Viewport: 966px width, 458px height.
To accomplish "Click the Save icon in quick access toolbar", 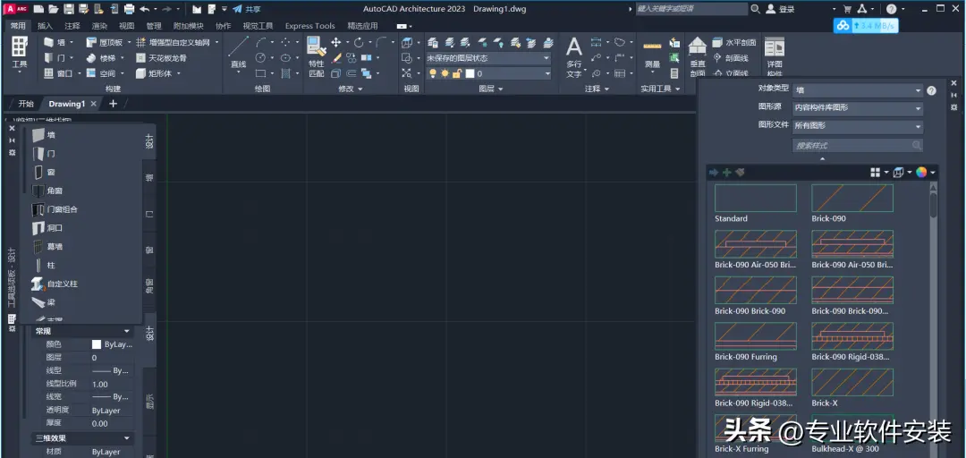I will coord(68,9).
